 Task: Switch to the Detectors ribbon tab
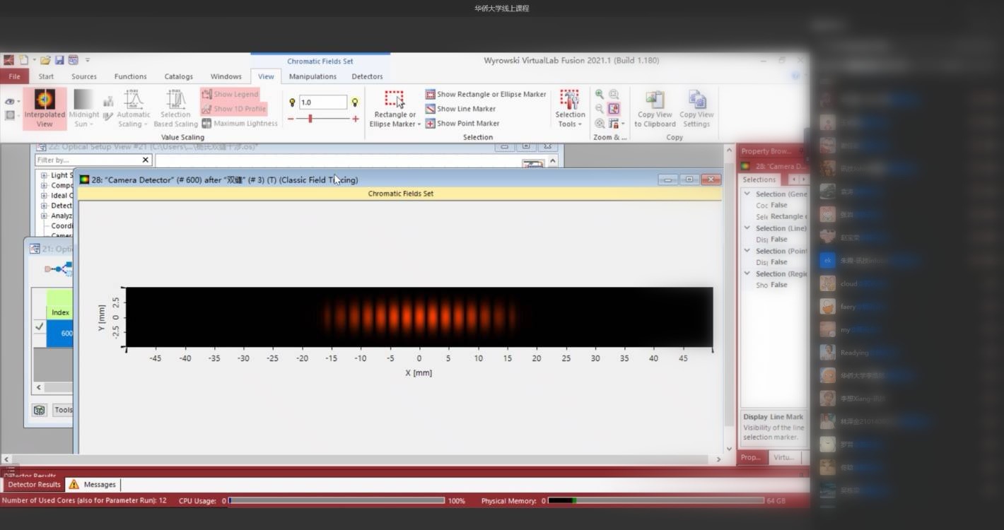tap(367, 76)
